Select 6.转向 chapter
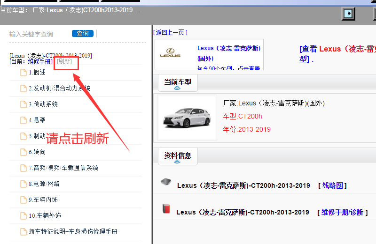This screenshot has height=244, width=376. click(x=37, y=152)
